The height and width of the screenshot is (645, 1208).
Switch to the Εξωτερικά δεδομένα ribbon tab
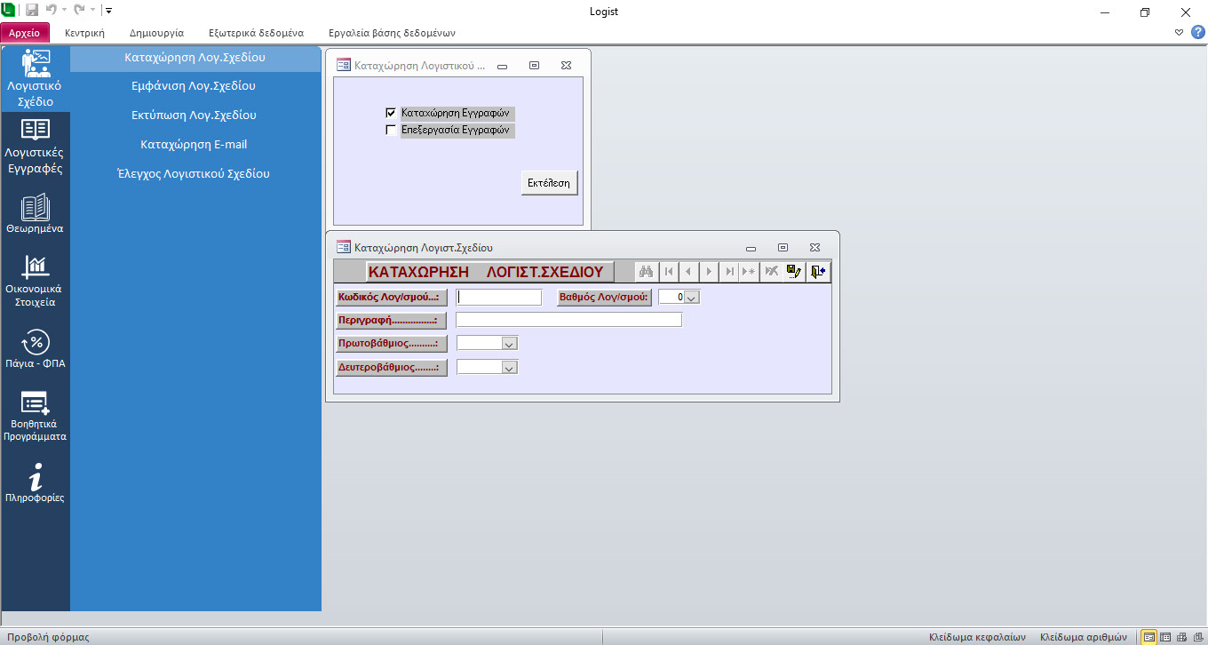pyautogui.click(x=256, y=33)
